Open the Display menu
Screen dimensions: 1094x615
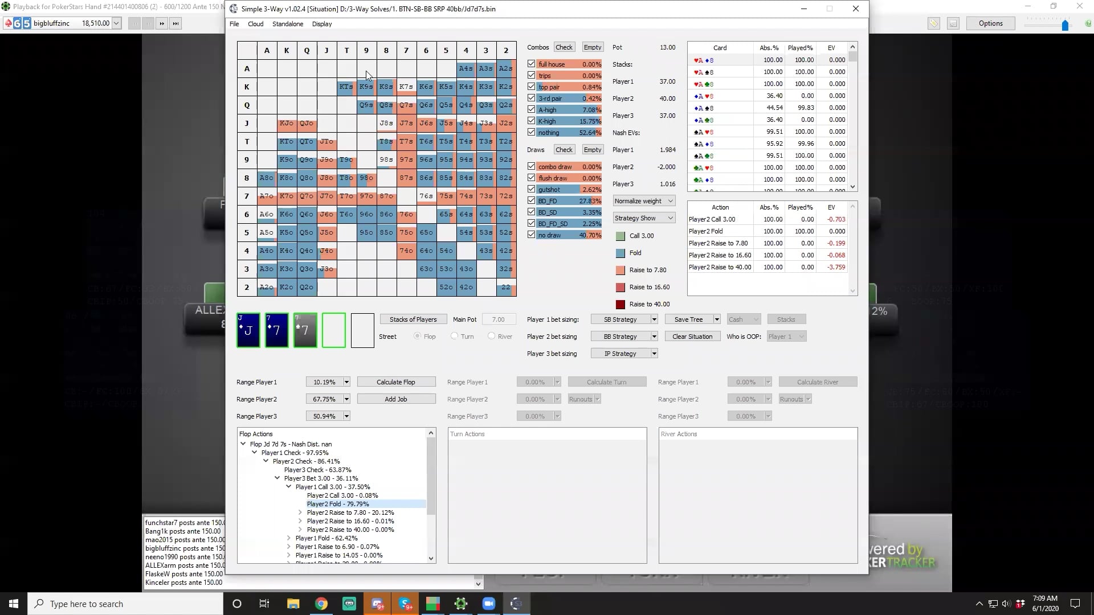click(x=321, y=24)
